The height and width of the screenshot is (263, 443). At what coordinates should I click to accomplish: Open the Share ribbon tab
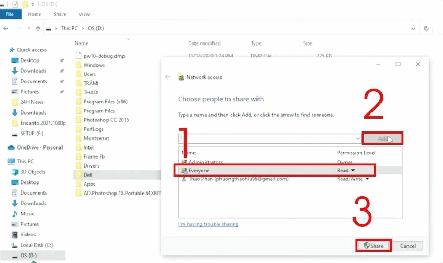59,14
